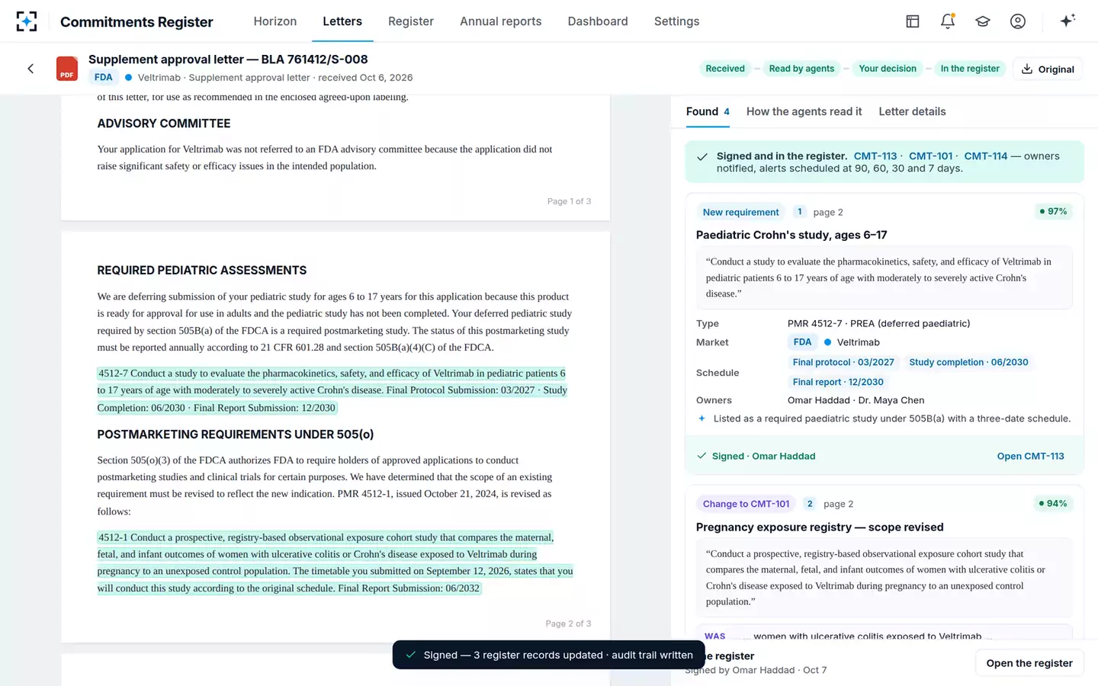The image size is (1098, 686).
Task: Open notifications bell
Action: [x=948, y=21]
